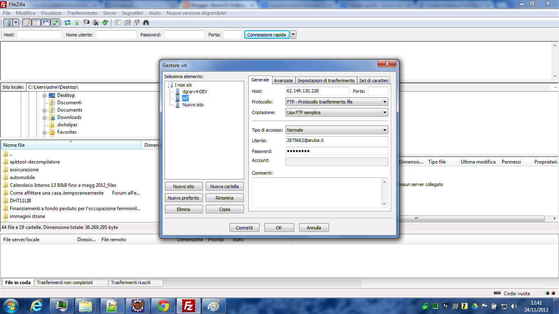
Task: Open the Trasferimenti riusciti tab
Action: click(135, 283)
